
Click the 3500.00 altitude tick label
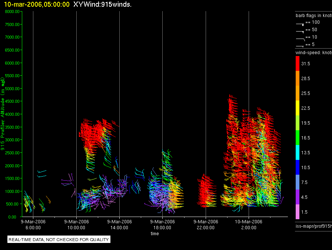click(12, 127)
